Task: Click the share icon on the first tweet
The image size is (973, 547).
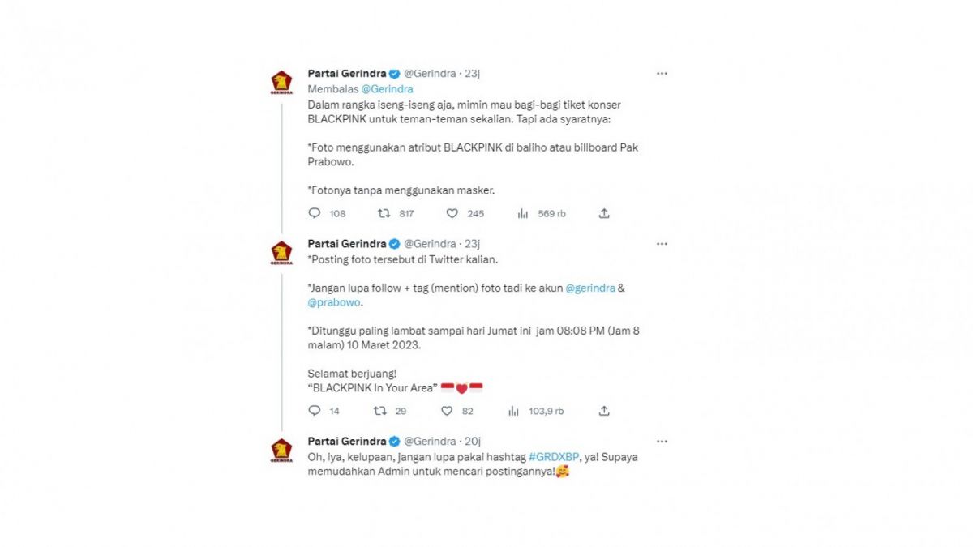Action: [604, 213]
